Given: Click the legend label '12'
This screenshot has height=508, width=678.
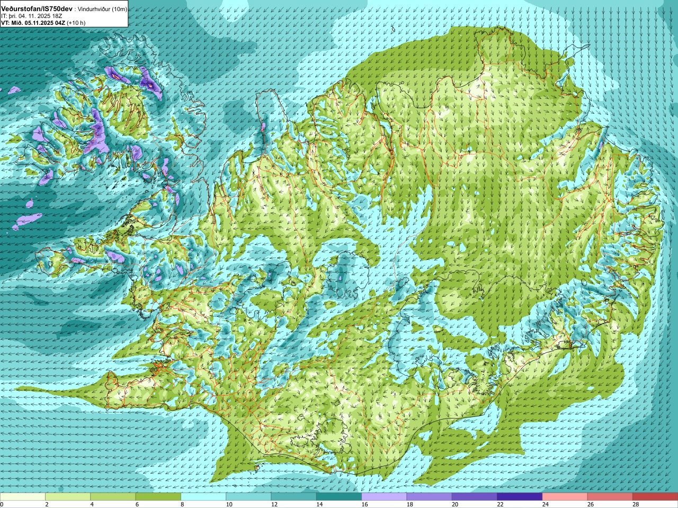Looking at the screenshot, I should tap(275, 504).
